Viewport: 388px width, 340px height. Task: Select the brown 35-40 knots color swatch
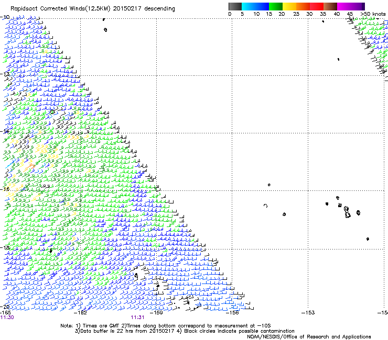click(330, 6)
